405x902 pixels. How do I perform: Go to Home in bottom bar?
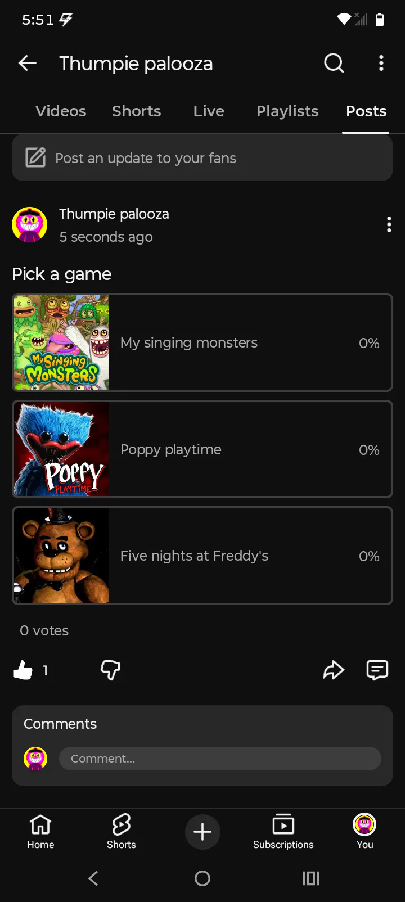point(40,832)
